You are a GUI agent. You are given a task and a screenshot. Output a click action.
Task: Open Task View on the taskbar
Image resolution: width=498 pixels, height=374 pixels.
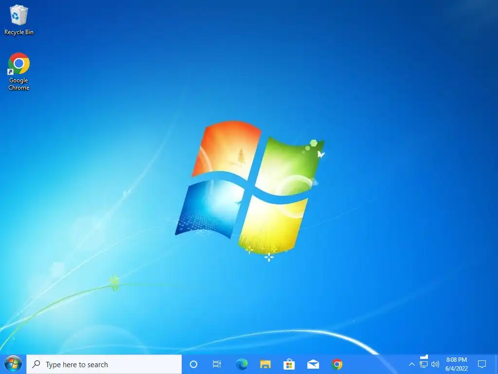[x=217, y=364]
